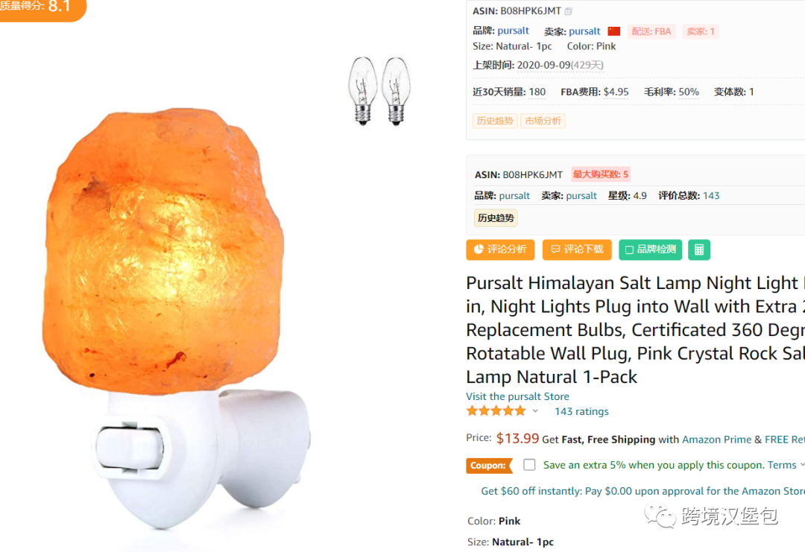Click the chat icon on 评论下载
Screen dimensions: 805x552
coord(555,250)
